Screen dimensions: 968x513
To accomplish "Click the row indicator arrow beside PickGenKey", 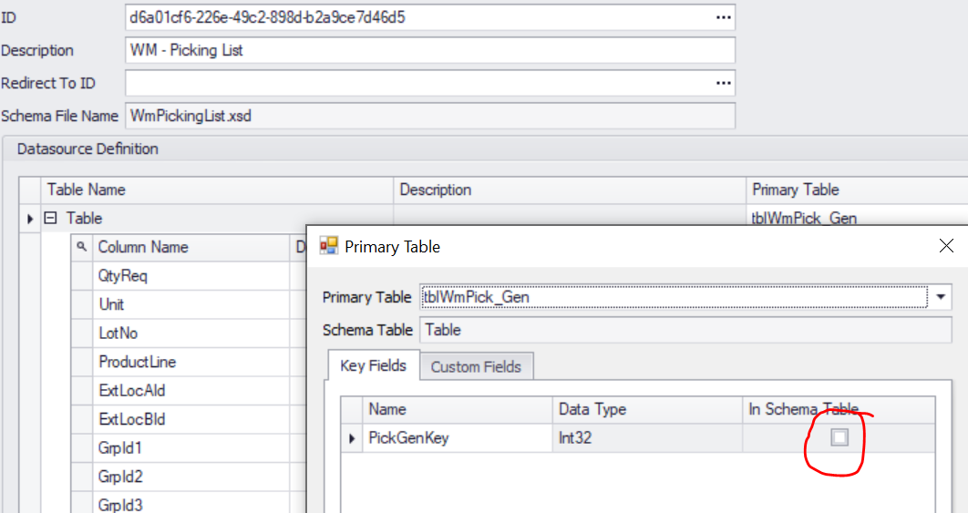I will [x=352, y=438].
